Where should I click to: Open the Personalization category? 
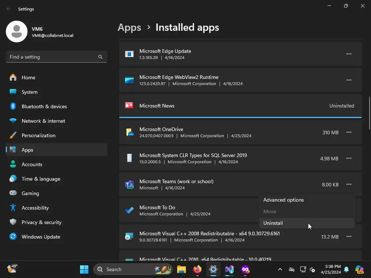(56, 135)
